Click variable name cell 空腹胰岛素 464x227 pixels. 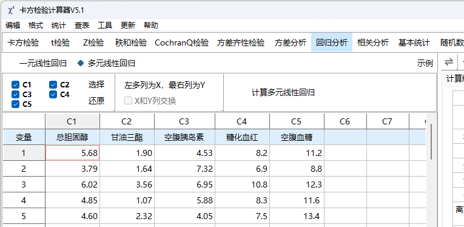pos(184,137)
